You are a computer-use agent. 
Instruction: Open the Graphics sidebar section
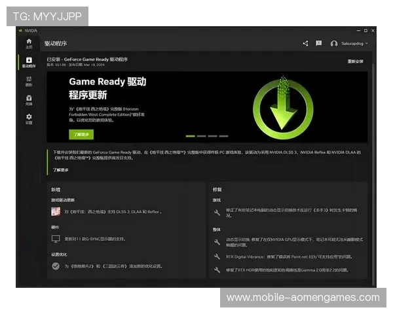coord(29,81)
